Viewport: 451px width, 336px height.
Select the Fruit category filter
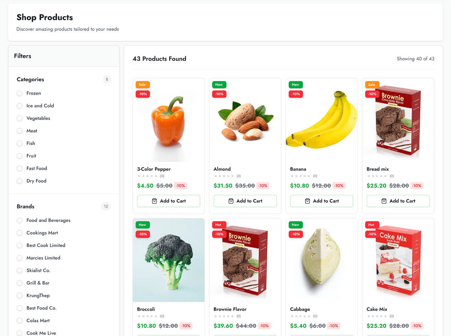click(20, 156)
